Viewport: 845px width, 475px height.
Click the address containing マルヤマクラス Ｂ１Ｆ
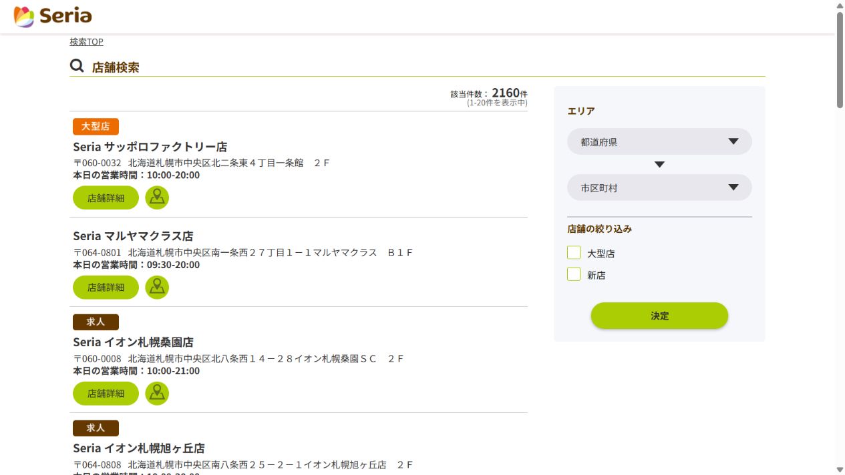click(243, 253)
